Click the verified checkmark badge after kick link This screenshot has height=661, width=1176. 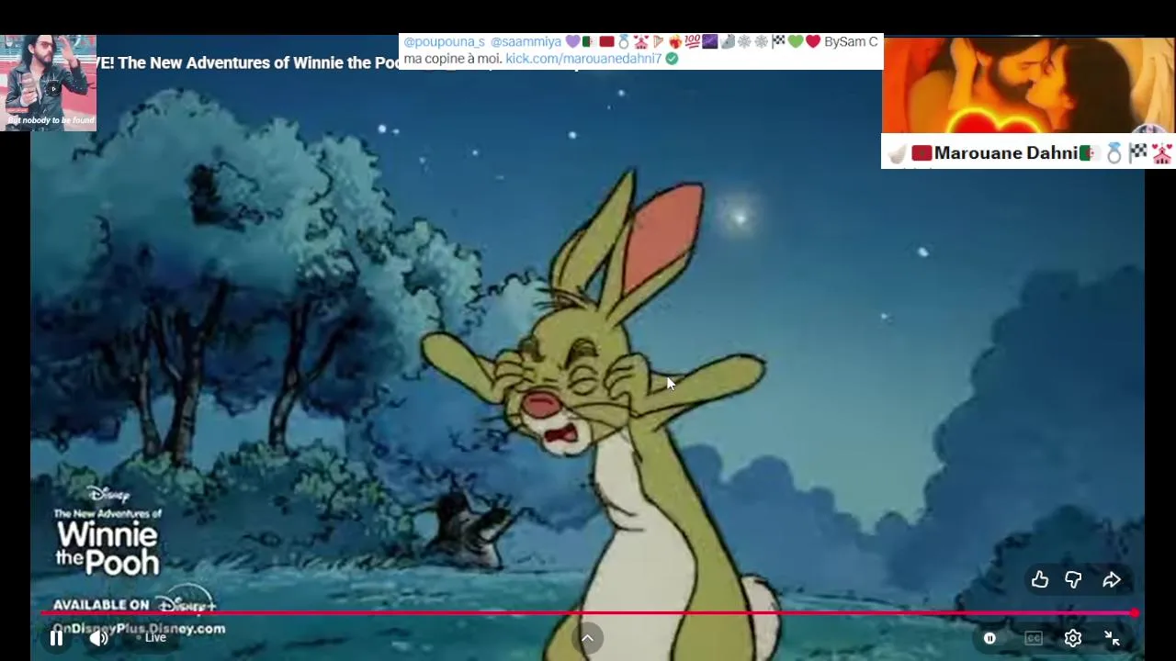[x=672, y=58]
